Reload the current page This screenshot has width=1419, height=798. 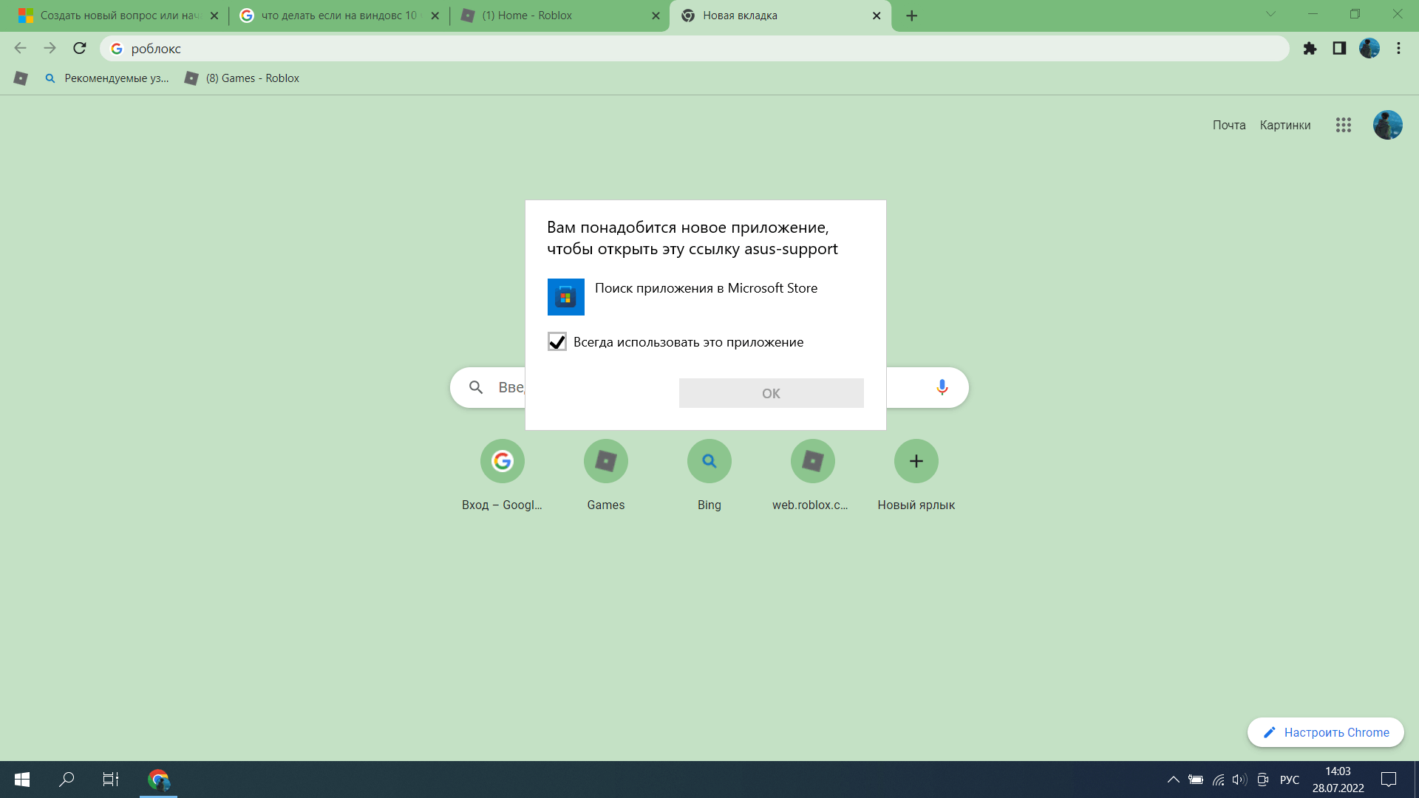click(x=80, y=48)
